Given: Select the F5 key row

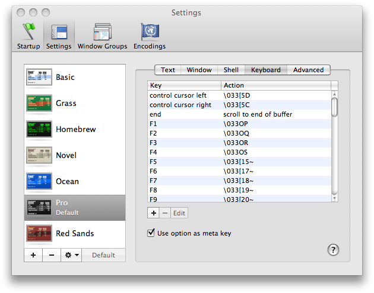Looking at the screenshot, I should 239,162.
